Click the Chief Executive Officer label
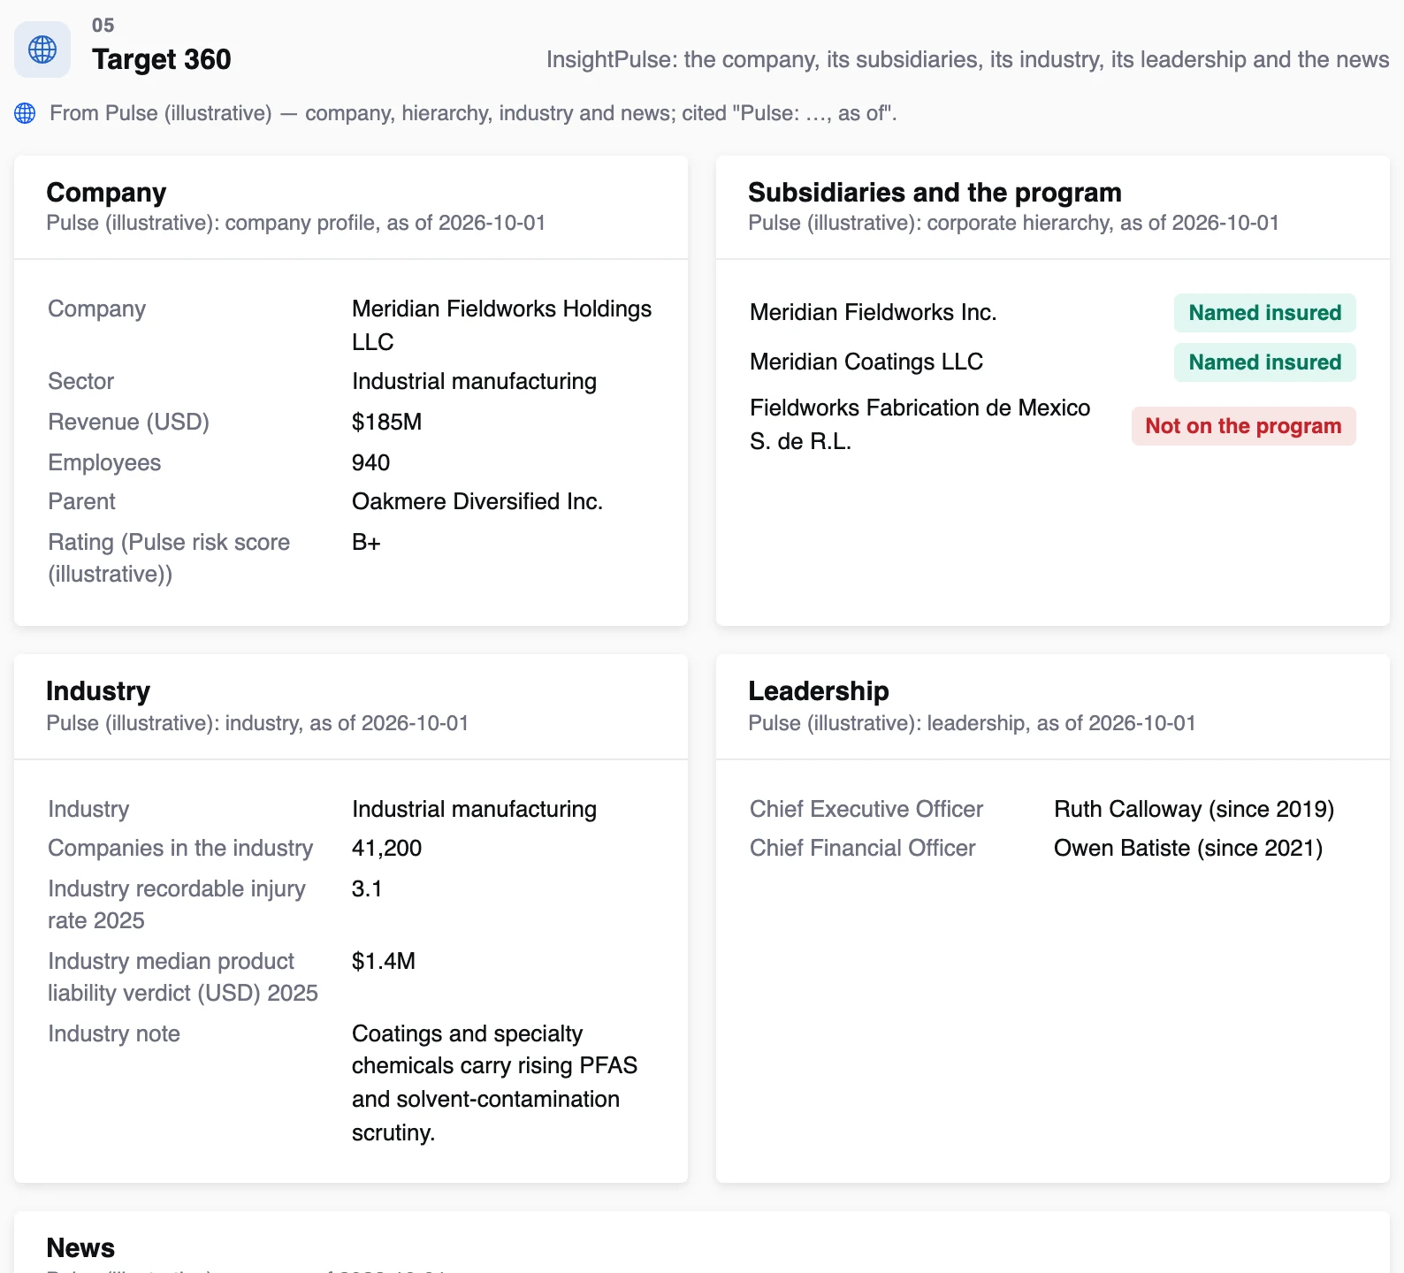1404x1273 pixels. point(866,809)
